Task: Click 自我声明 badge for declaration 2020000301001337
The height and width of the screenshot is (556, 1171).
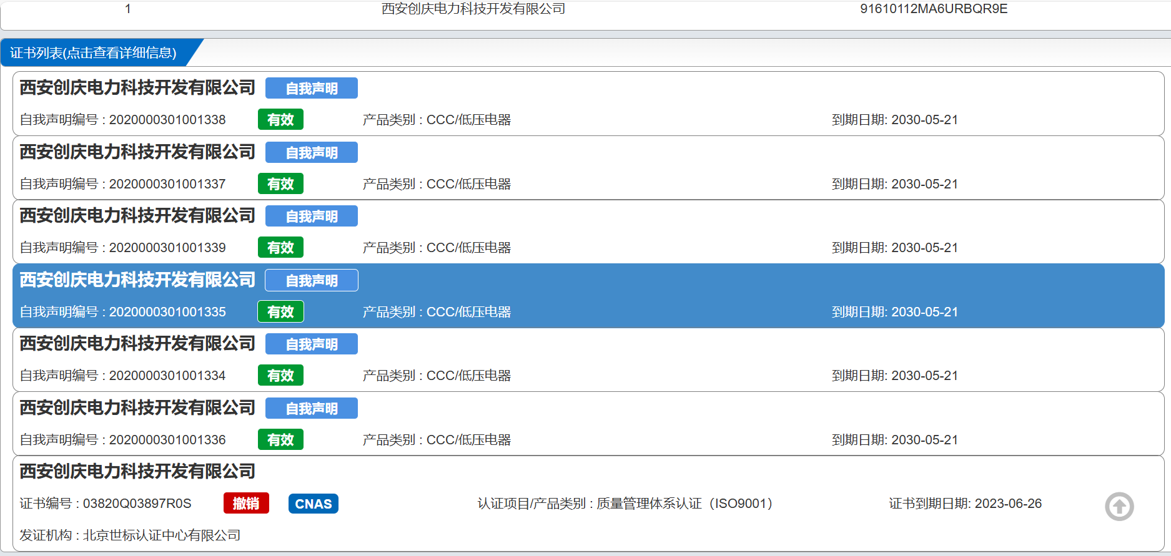Action: point(312,152)
